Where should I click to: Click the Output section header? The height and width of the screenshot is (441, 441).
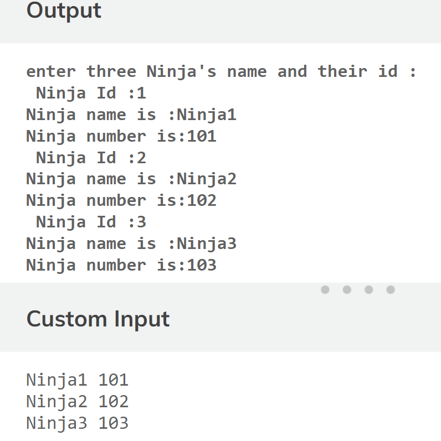click(64, 11)
